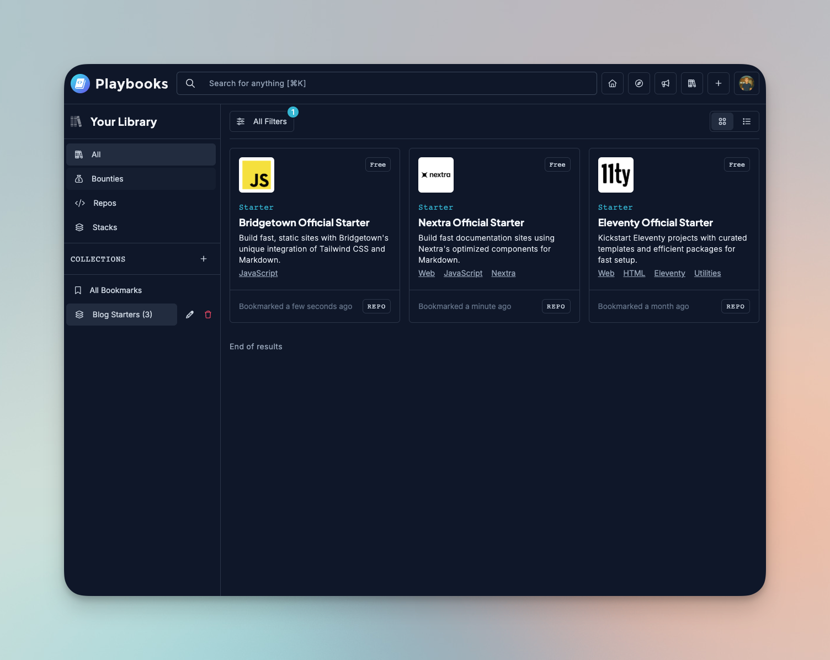Image resolution: width=830 pixels, height=660 pixels.
Task: Click JavaScript tag on Nextra card
Action: (x=463, y=273)
